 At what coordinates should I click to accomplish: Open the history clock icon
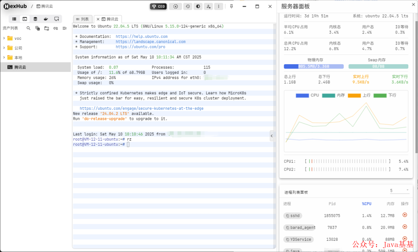click(188, 7)
